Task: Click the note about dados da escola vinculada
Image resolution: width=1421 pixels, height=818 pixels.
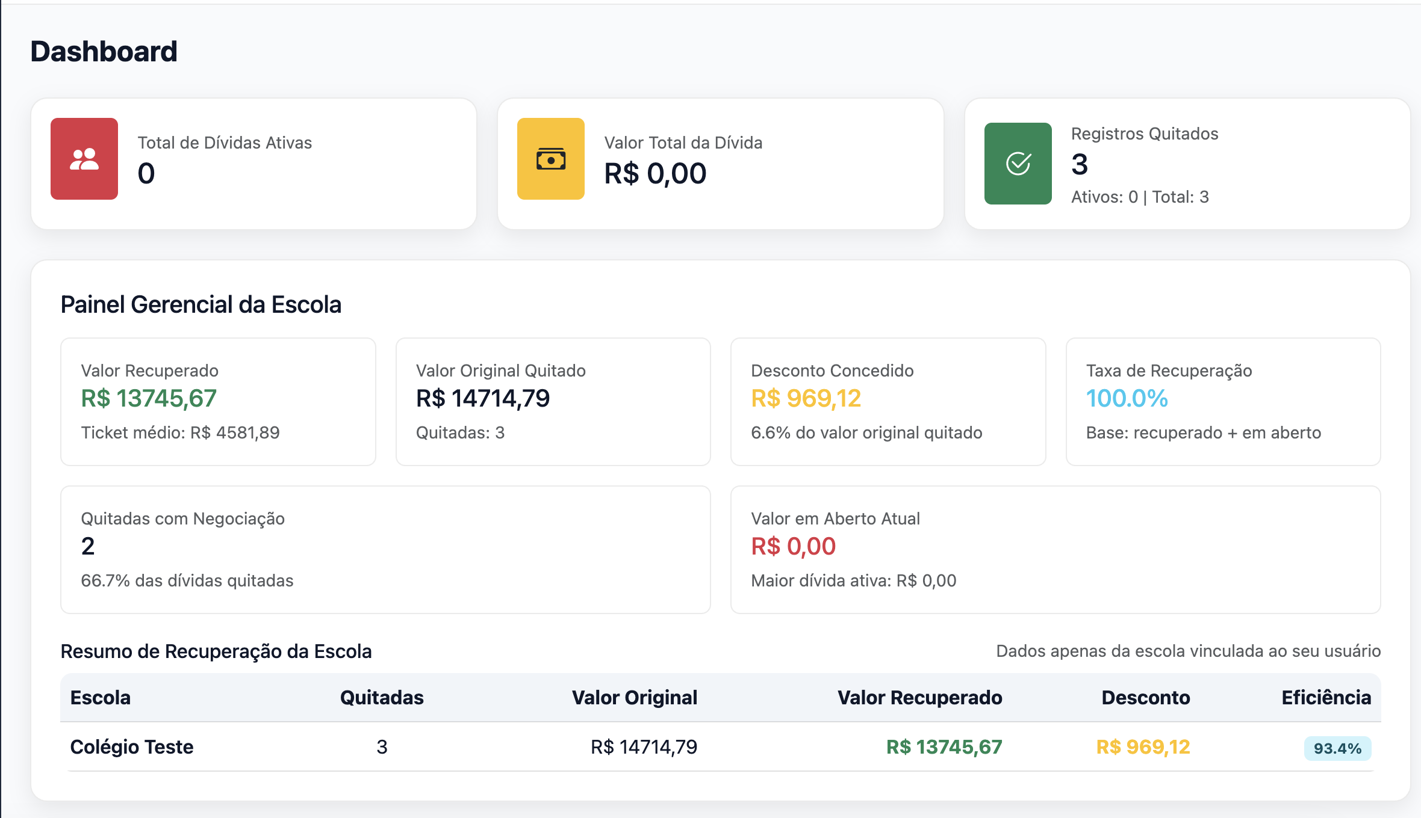Action: point(1189,651)
